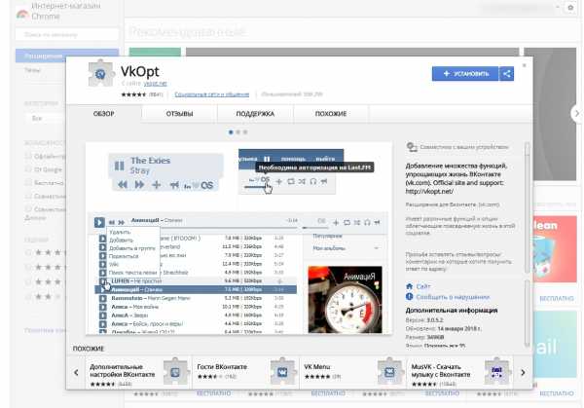Toggle the Офлайн feature checkbox
Screen dimensions: 584x408
point(28,156)
